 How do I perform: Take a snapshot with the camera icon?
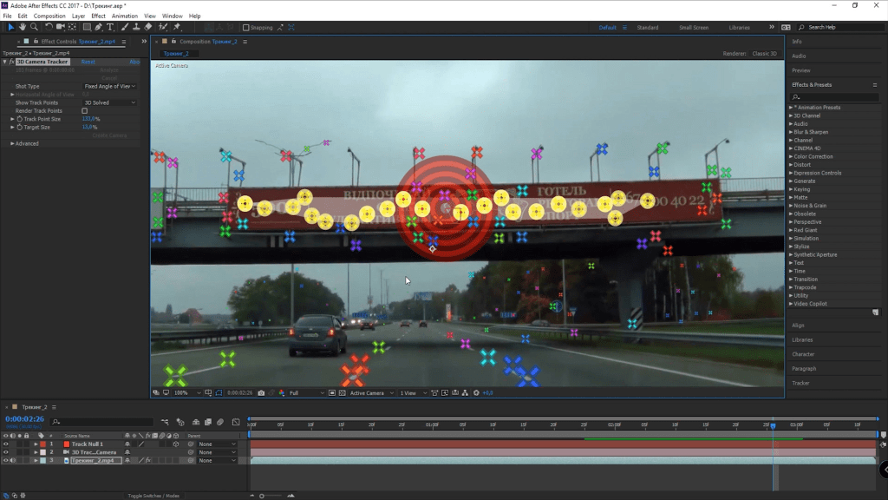[261, 393]
